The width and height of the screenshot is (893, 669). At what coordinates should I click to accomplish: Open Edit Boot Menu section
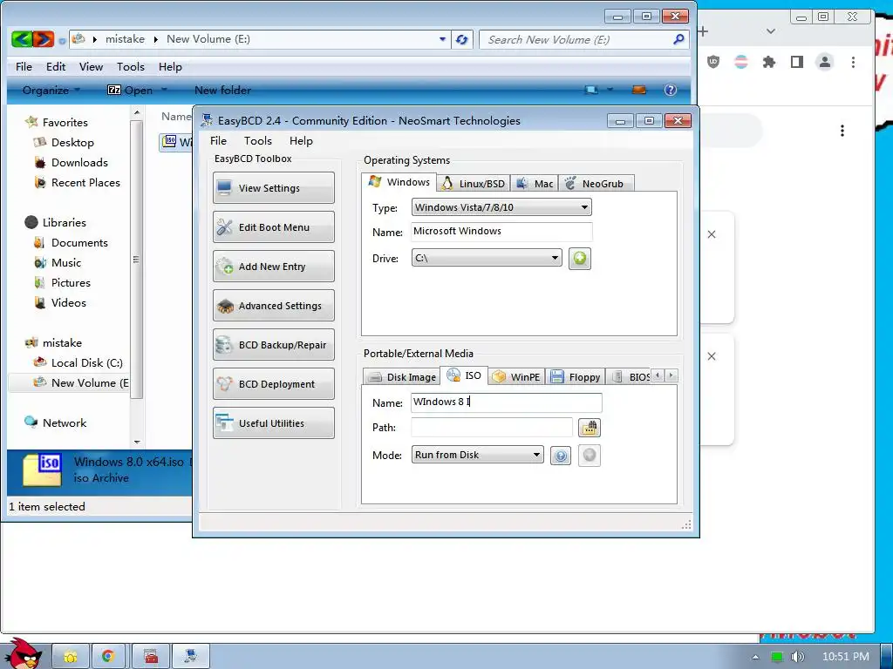[273, 227]
